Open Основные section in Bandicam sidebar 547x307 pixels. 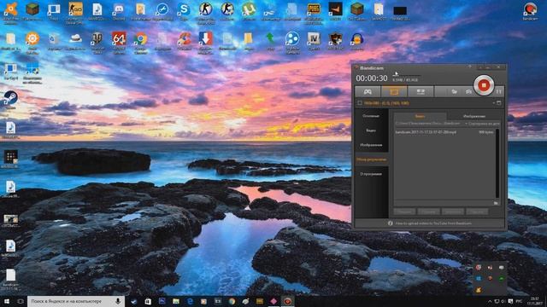[371, 116]
